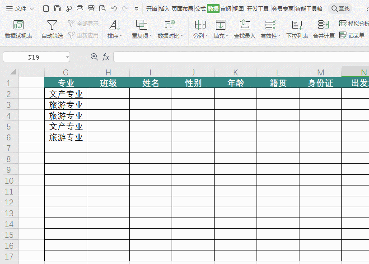This screenshot has height=264, width=369.
Task: Click the 有效性 icon
Action: [x=270, y=25]
